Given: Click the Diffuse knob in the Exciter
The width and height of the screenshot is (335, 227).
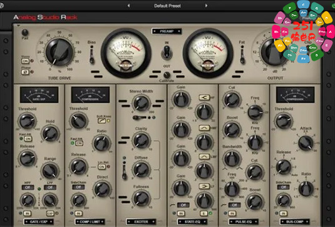Looking at the screenshot, I should [142, 169].
